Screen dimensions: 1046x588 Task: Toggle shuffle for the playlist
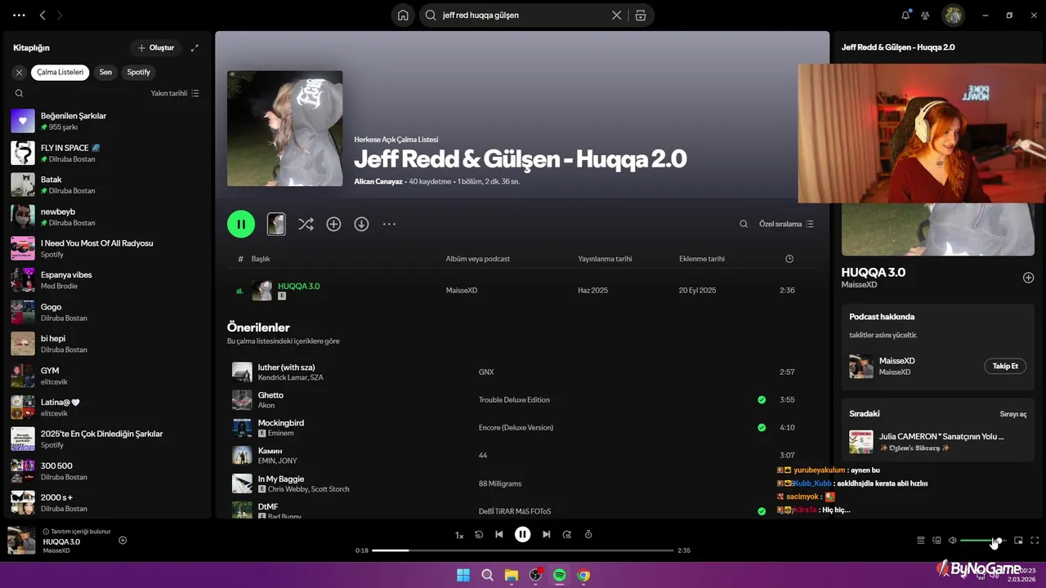point(306,224)
